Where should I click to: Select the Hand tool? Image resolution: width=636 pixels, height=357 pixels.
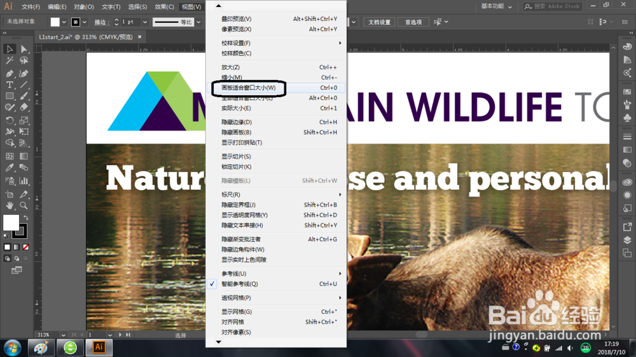coord(10,205)
